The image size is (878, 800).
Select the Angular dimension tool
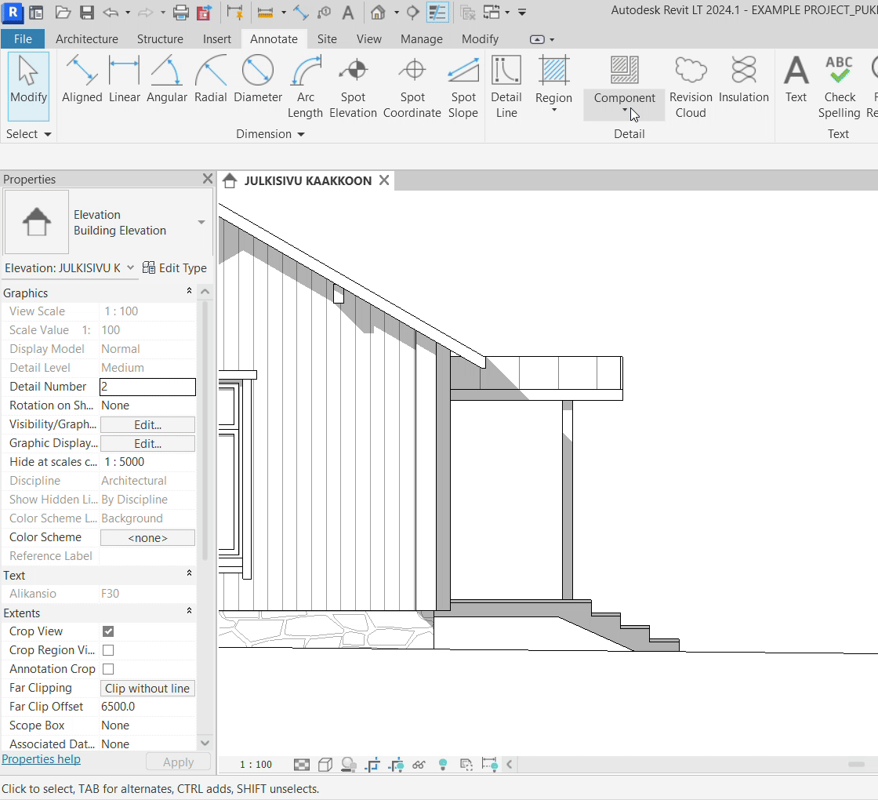pyautogui.click(x=167, y=81)
